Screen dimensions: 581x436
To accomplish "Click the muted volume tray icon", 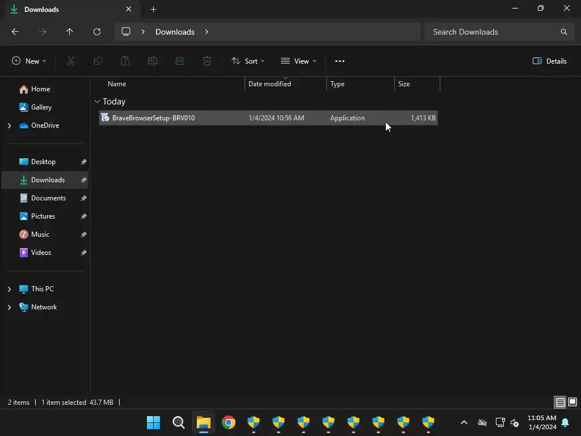I will (x=515, y=422).
